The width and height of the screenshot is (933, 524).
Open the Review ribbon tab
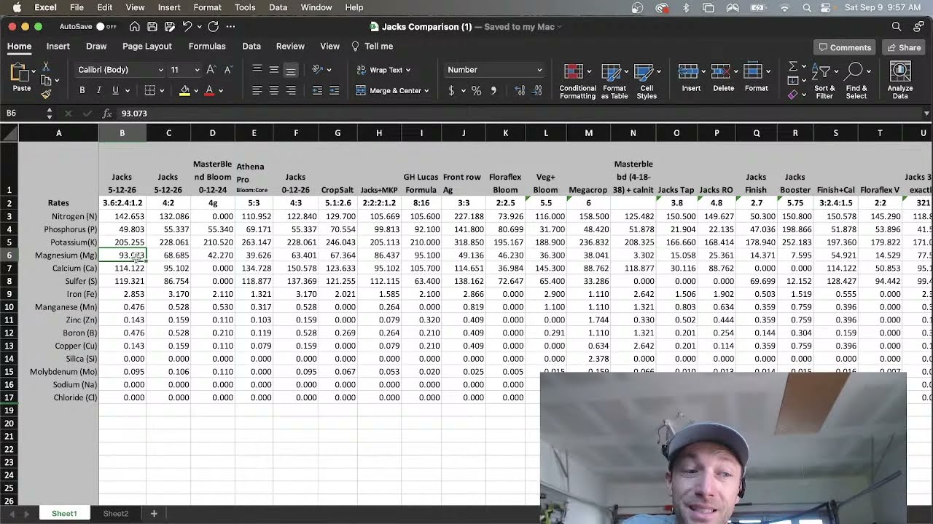pyautogui.click(x=290, y=46)
